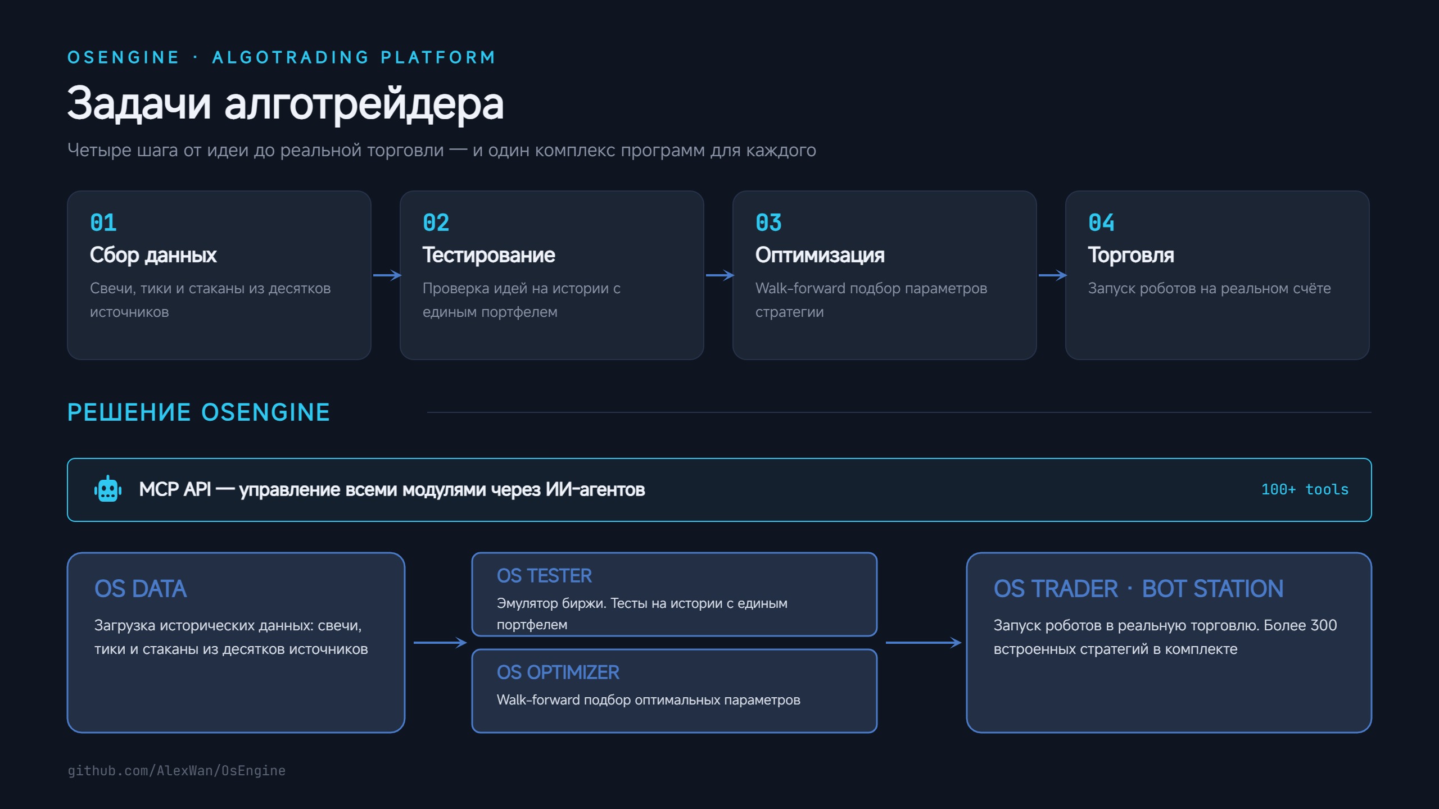The image size is (1439, 809).
Task: Open the OS OPTIMIZER module card
Action: tap(675, 691)
